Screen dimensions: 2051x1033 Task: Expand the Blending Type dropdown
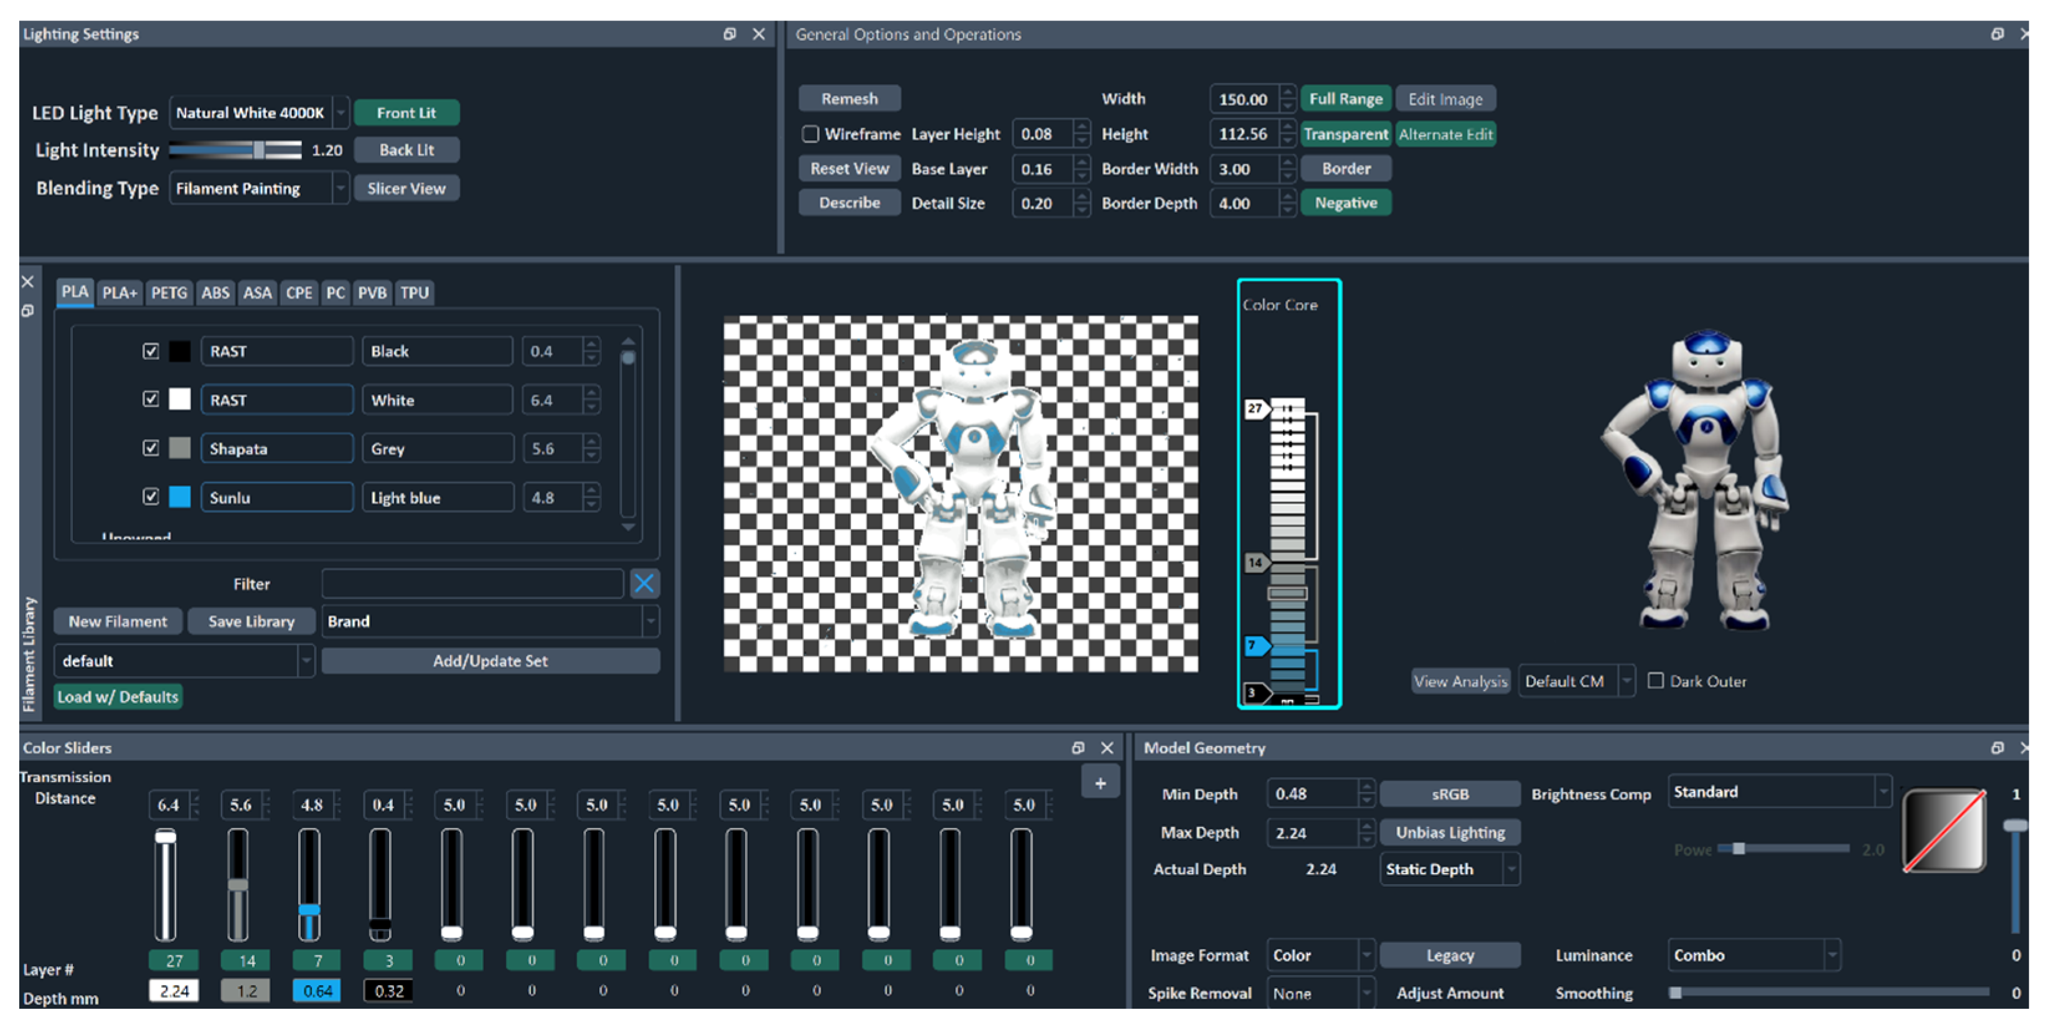point(340,189)
